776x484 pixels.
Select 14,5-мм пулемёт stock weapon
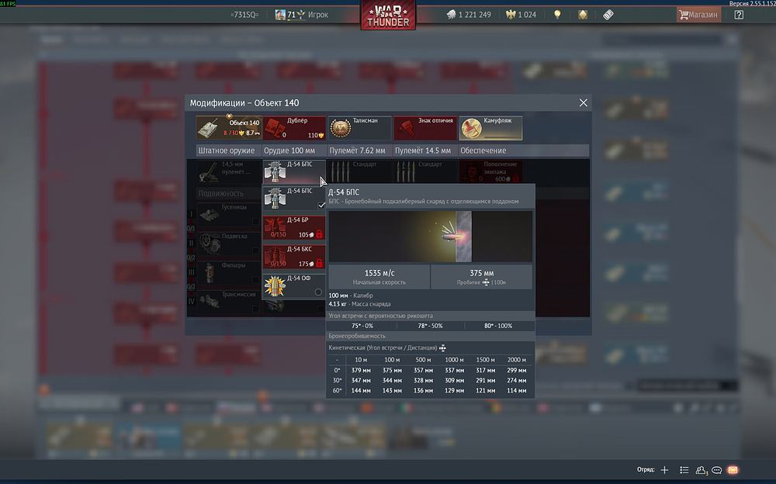pyautogui.click(x=229, y=171)
